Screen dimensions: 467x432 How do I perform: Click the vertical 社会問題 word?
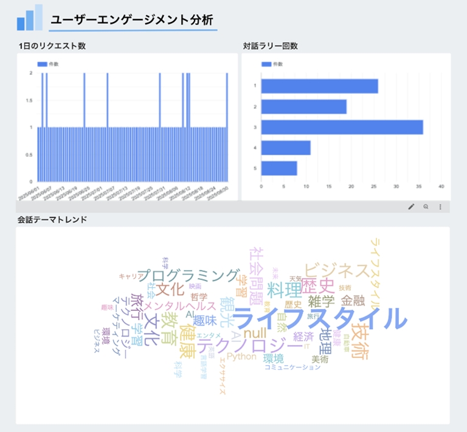point(256,276)
